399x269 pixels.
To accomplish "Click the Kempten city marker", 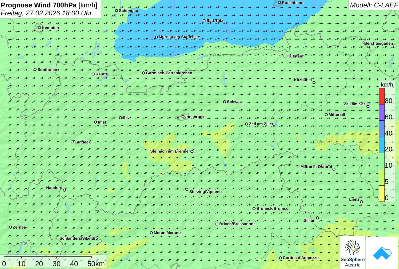I will coord(40,28).
